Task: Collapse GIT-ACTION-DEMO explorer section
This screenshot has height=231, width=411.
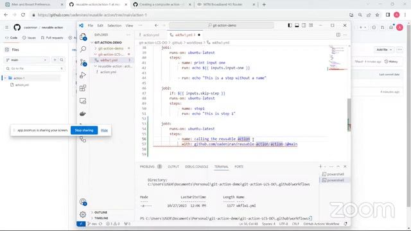Action: 108,42
